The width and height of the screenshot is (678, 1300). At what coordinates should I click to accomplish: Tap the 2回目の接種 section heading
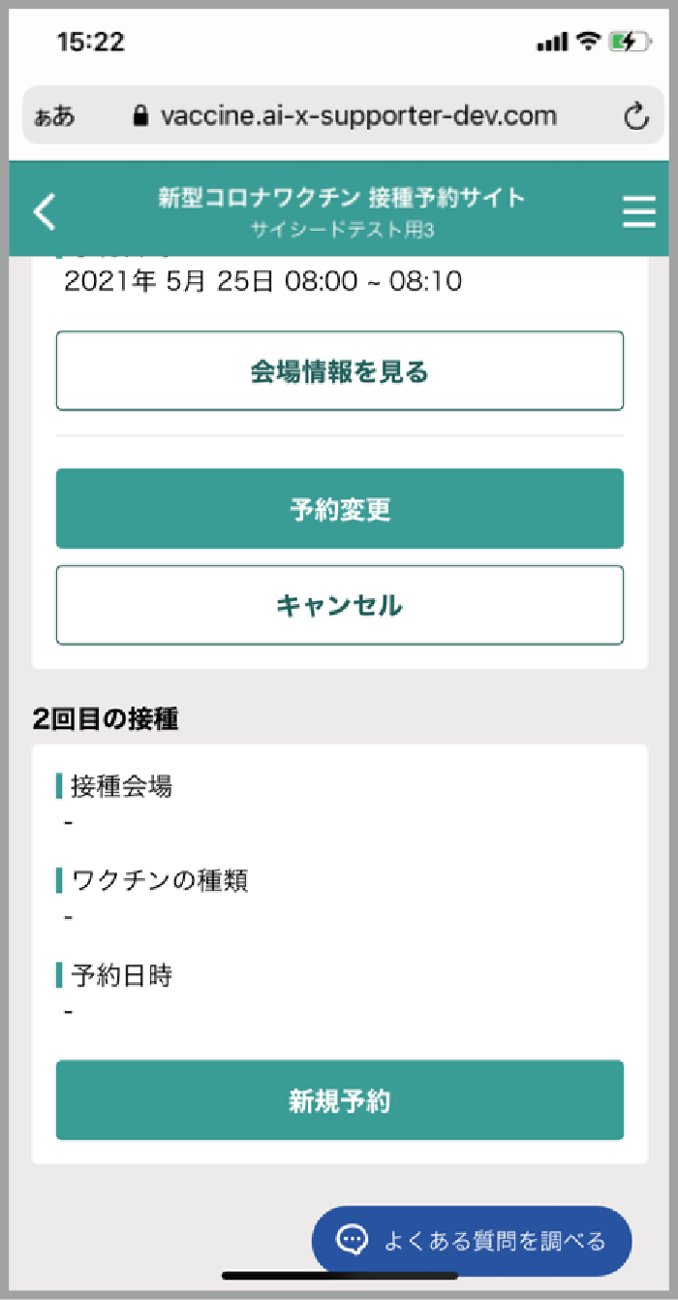coord(105,718)
